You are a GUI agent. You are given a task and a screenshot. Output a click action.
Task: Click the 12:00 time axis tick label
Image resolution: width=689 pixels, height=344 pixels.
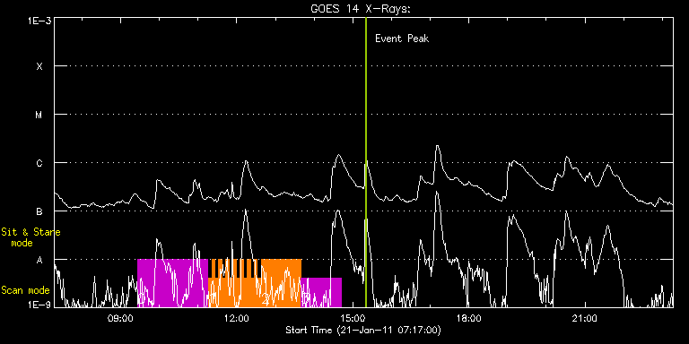tap(237, 318)
